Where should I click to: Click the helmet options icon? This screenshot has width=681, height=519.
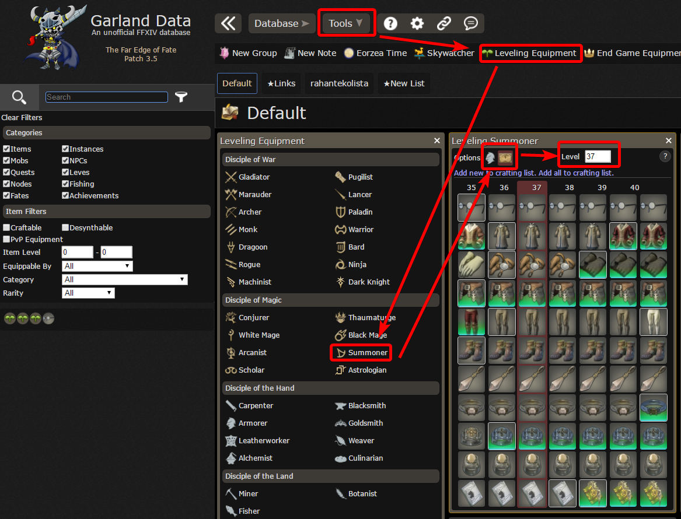(490, 157)
